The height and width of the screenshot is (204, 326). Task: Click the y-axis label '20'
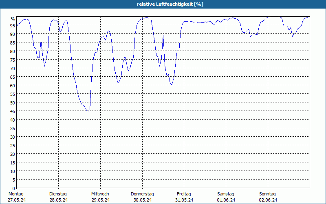coord(13,154)
